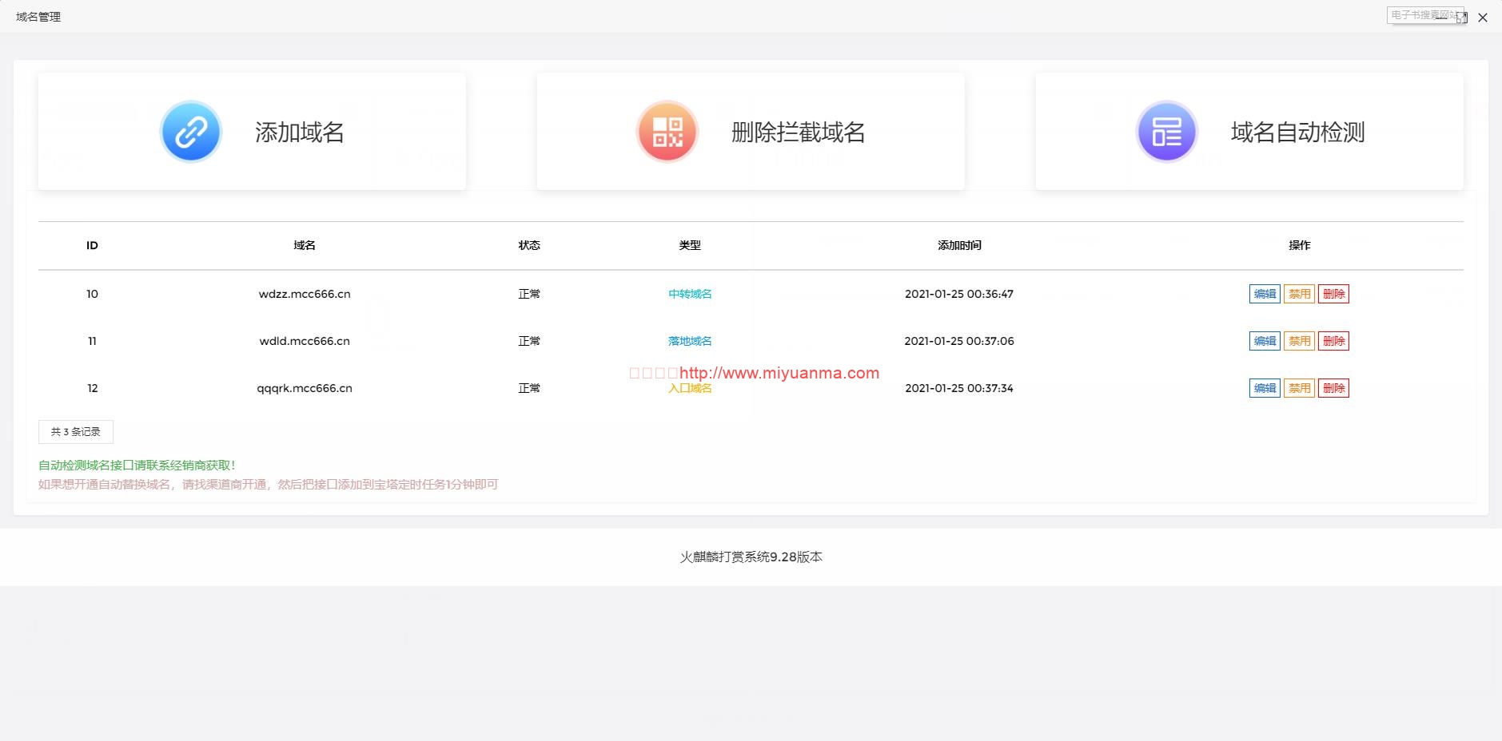1502x741 pixels.
Task: Click the 操作 column header
Action: [x=1300, y=245]
